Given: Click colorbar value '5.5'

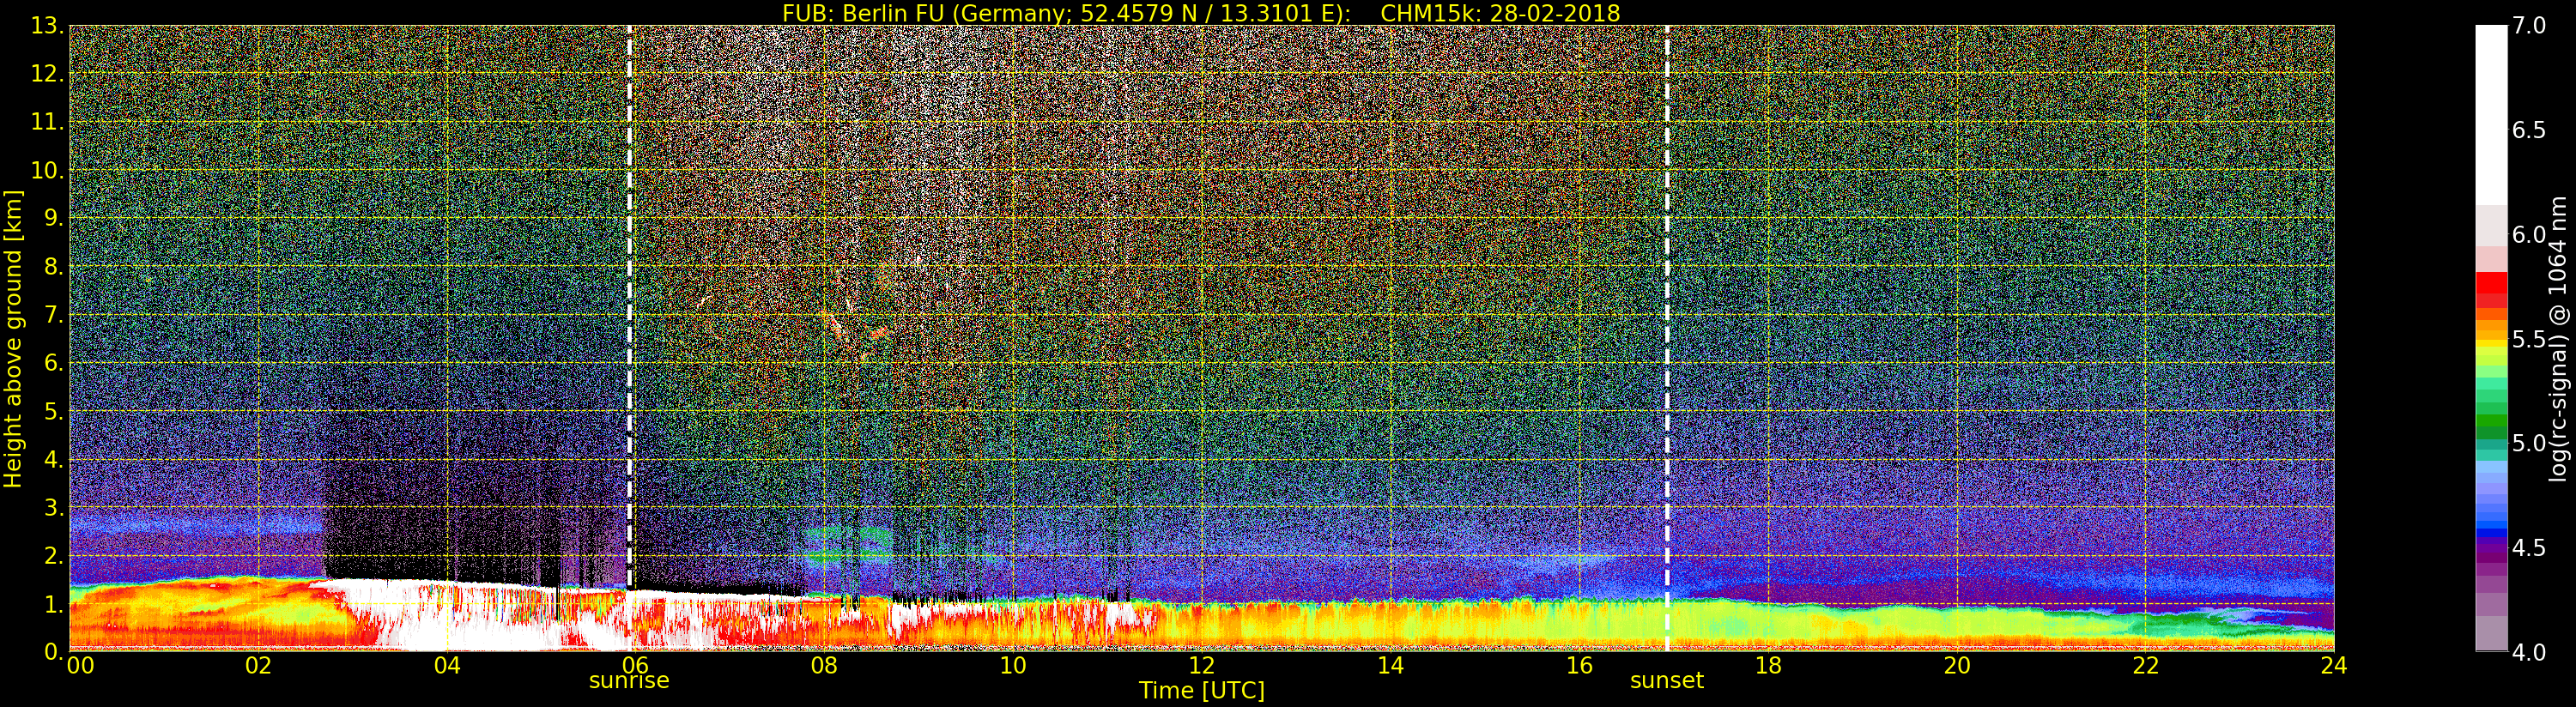Looking at the screenshot, I should click(2529, 339).
